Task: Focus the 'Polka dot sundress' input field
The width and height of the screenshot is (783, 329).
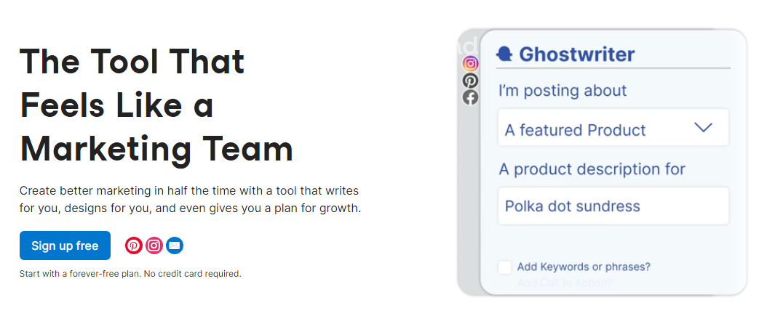Action: pos(613,206)
